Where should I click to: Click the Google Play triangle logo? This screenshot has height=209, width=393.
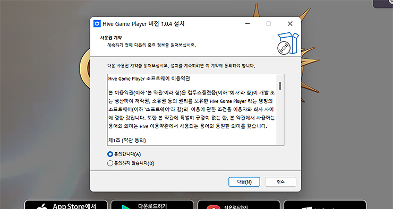click(127, 207)
